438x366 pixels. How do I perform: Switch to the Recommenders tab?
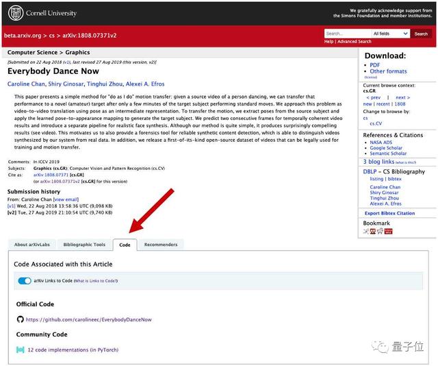tap(161, 245)
